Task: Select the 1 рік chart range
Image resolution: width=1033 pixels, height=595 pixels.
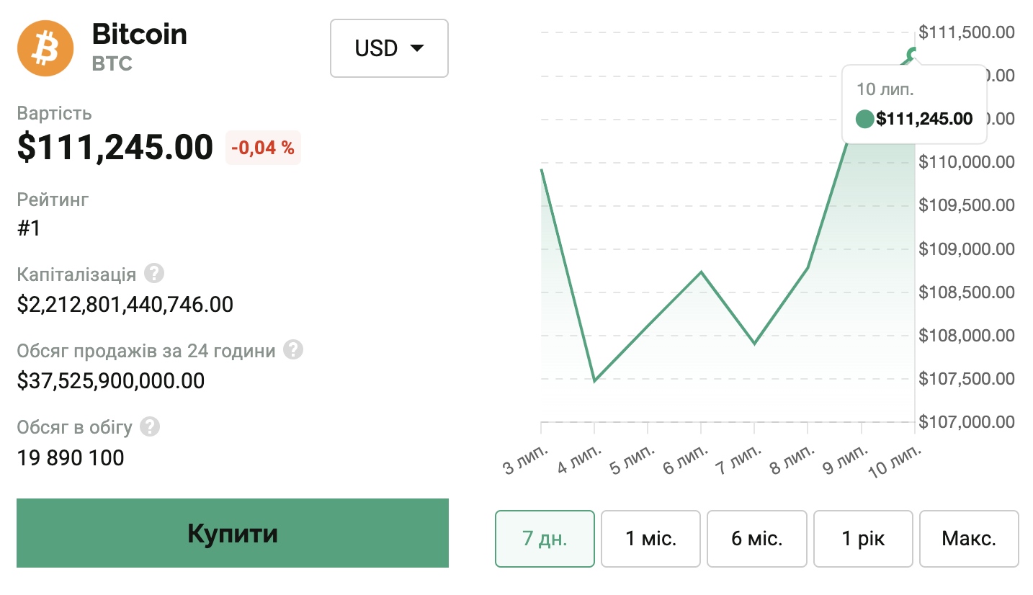Action: point(863,539)
